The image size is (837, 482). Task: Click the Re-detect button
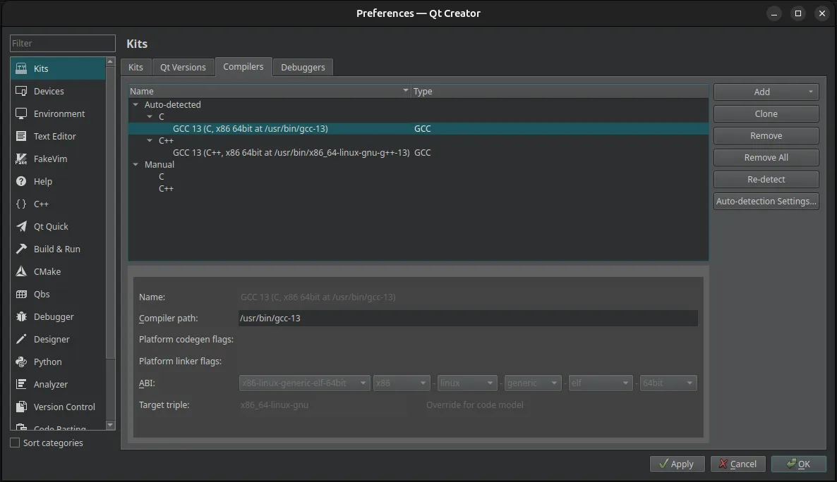(x=766, y=179)
